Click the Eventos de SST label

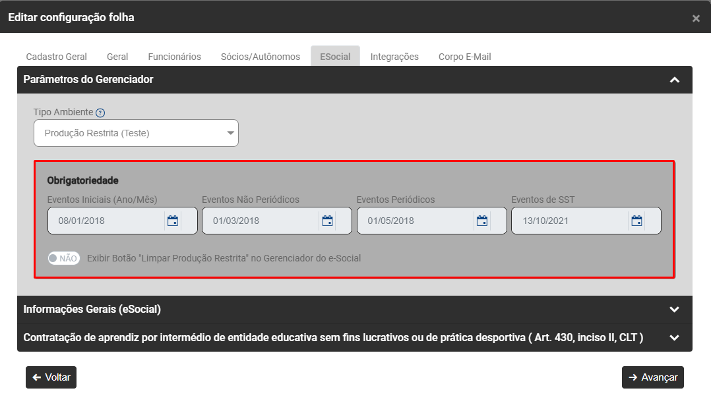click(x=543, y=200)
